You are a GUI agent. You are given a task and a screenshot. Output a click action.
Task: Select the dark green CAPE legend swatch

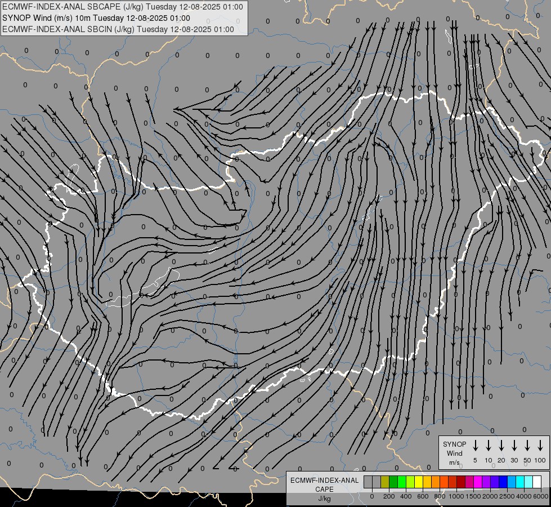coord(393,482)
